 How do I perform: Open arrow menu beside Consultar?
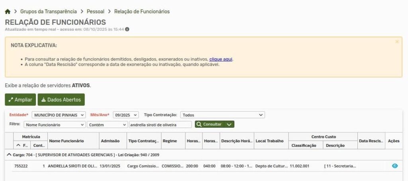[x=229, y=124]
